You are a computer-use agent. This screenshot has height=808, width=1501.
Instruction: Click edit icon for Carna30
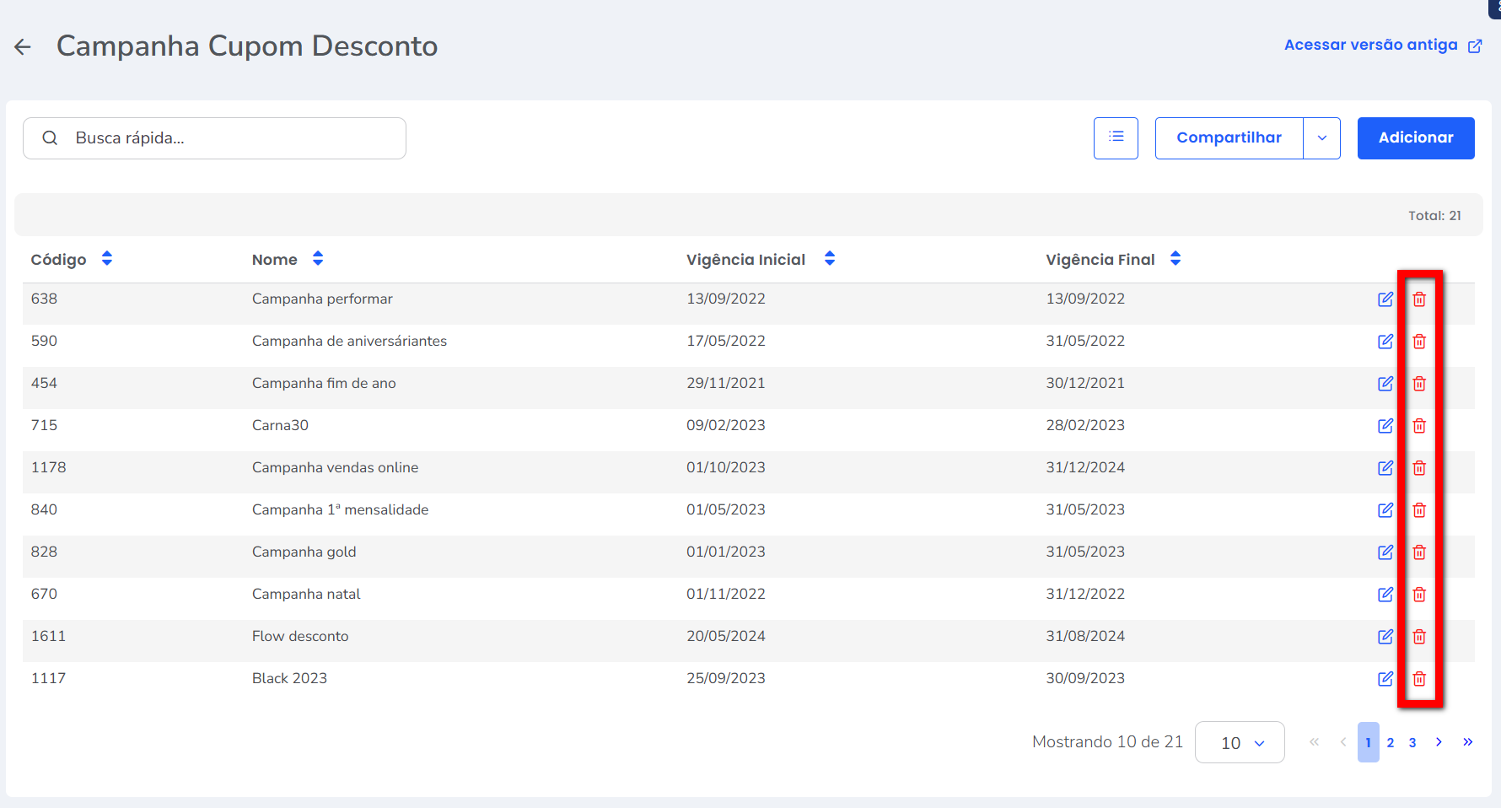click(x=1385, y=426)
